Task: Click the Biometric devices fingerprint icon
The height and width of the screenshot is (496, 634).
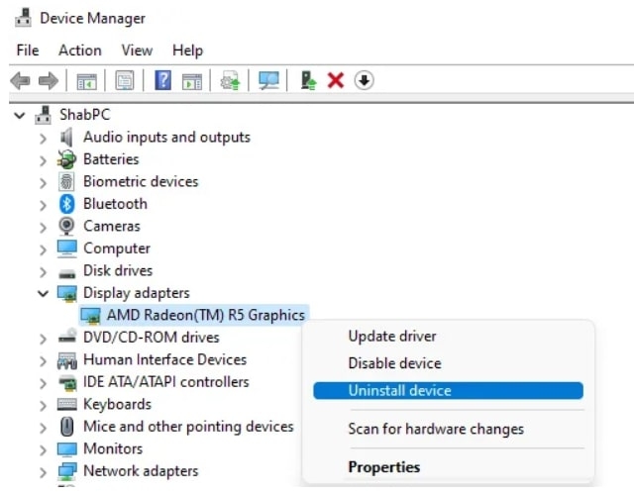Action: click(66, 182)
